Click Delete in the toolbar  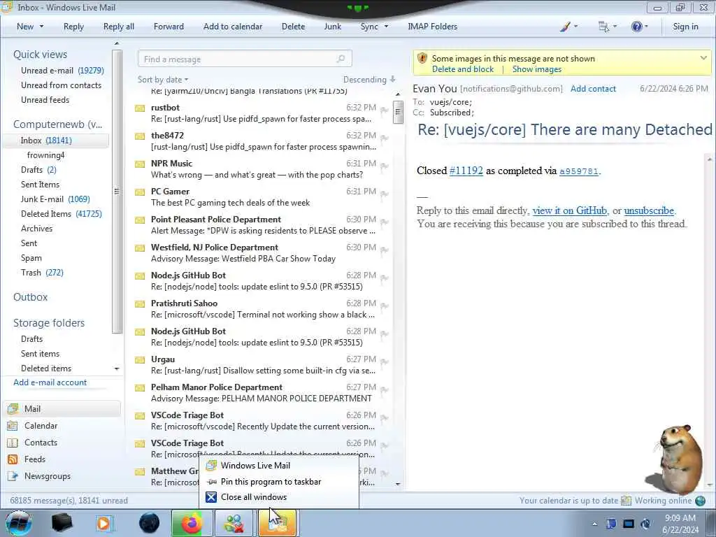coord(293,27)
